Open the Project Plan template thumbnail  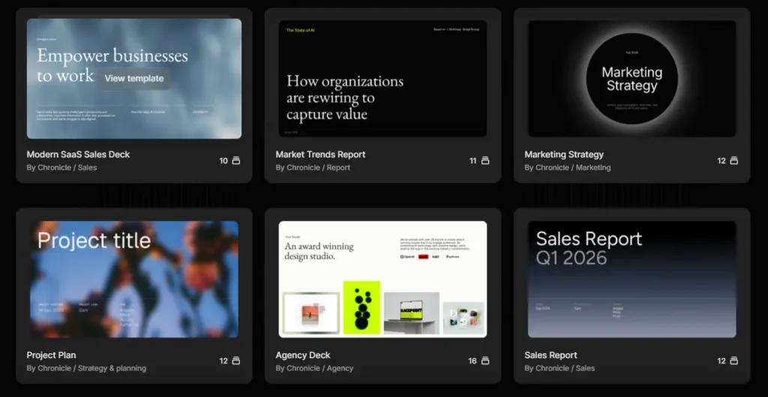tap(133, 279)
